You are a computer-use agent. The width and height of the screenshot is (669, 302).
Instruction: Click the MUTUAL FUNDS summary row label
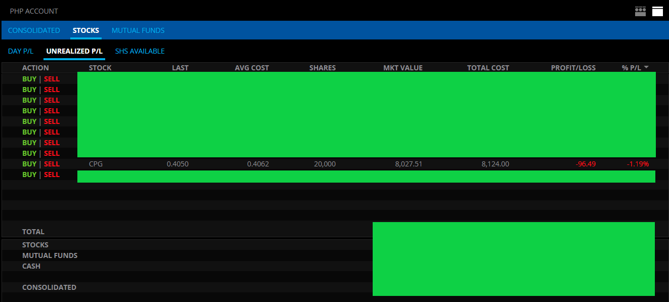coord(50,255)
